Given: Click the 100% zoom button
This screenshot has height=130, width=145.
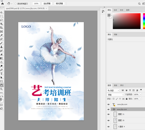Looking at the screenshot, I should click(36, 4).
